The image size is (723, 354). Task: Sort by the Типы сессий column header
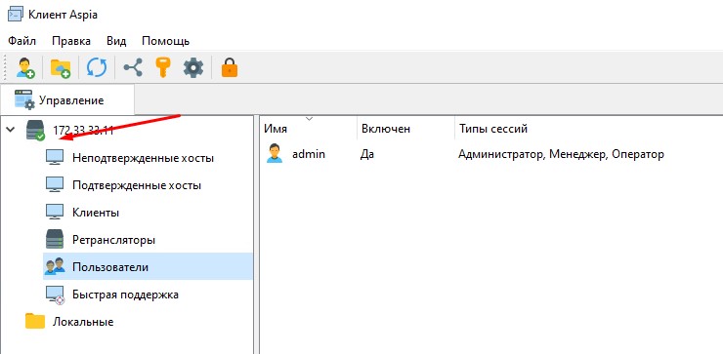click(x=588, y=129)
